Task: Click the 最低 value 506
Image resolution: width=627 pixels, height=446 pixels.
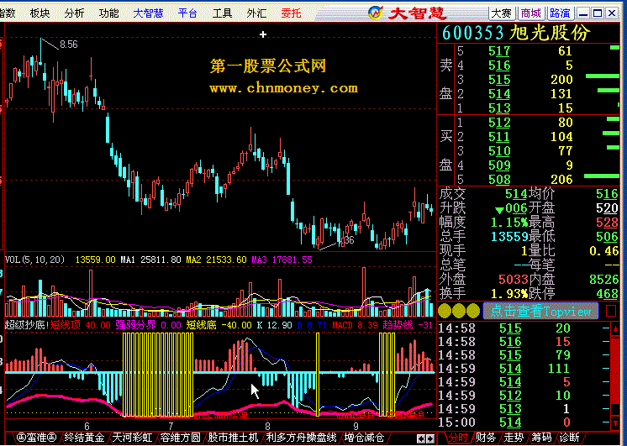Action: pos(607,237)
